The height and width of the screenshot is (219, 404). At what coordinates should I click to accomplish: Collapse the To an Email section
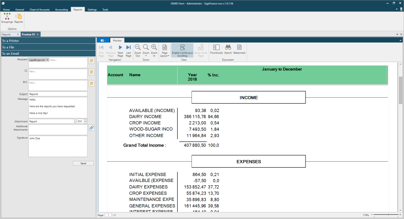click(x=48, y=53)
